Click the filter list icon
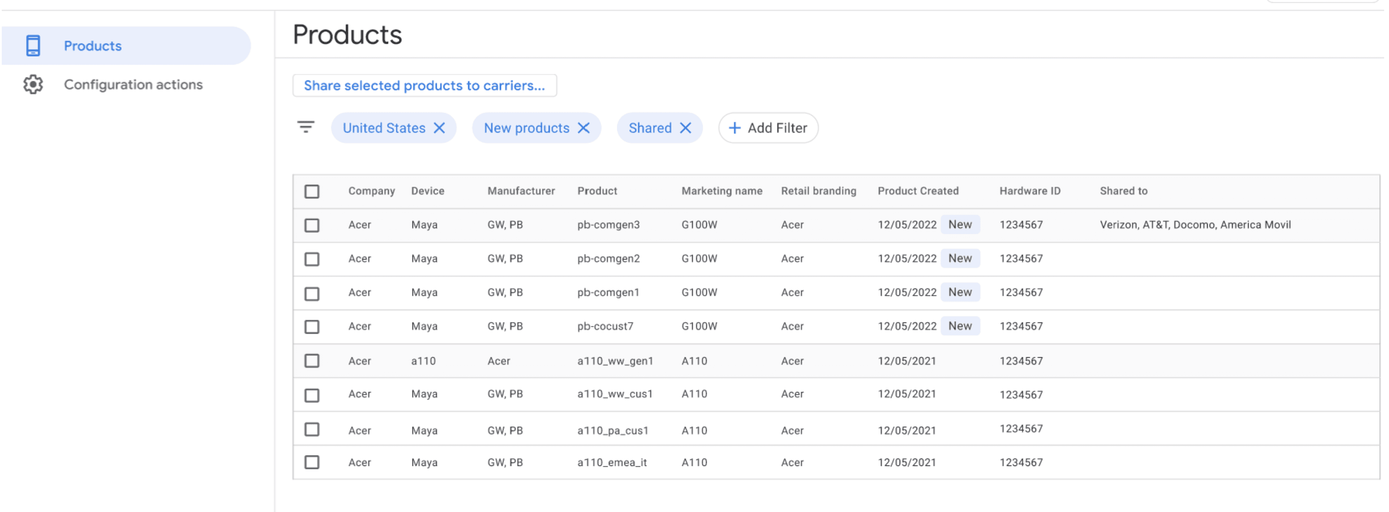 point(306,127)
